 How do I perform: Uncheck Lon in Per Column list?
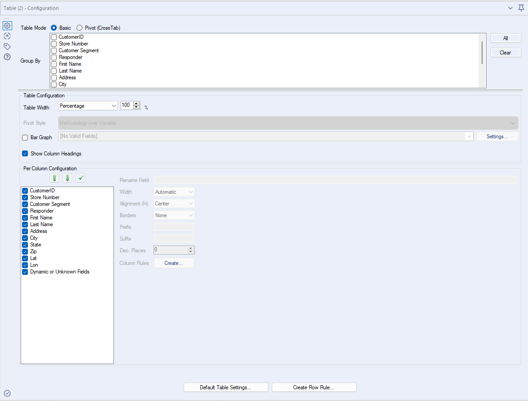pyautogui.click(x=25, y=265)
